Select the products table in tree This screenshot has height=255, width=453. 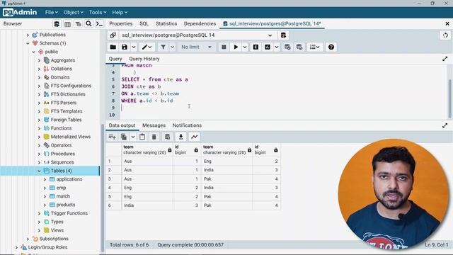[x=66, y=205]
